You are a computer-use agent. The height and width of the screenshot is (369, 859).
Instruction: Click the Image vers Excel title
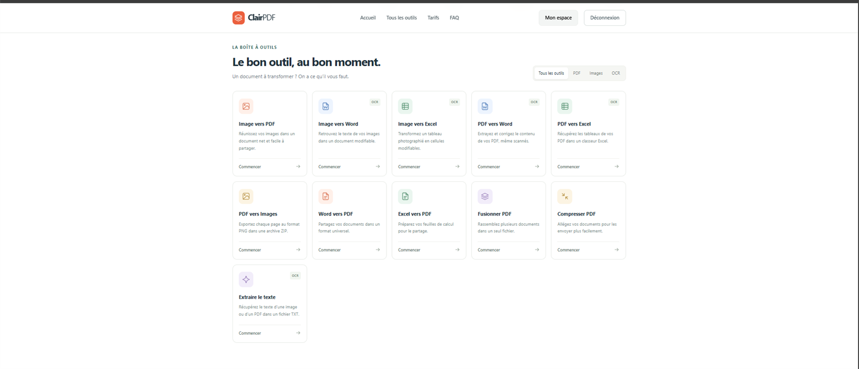point(418,124)
